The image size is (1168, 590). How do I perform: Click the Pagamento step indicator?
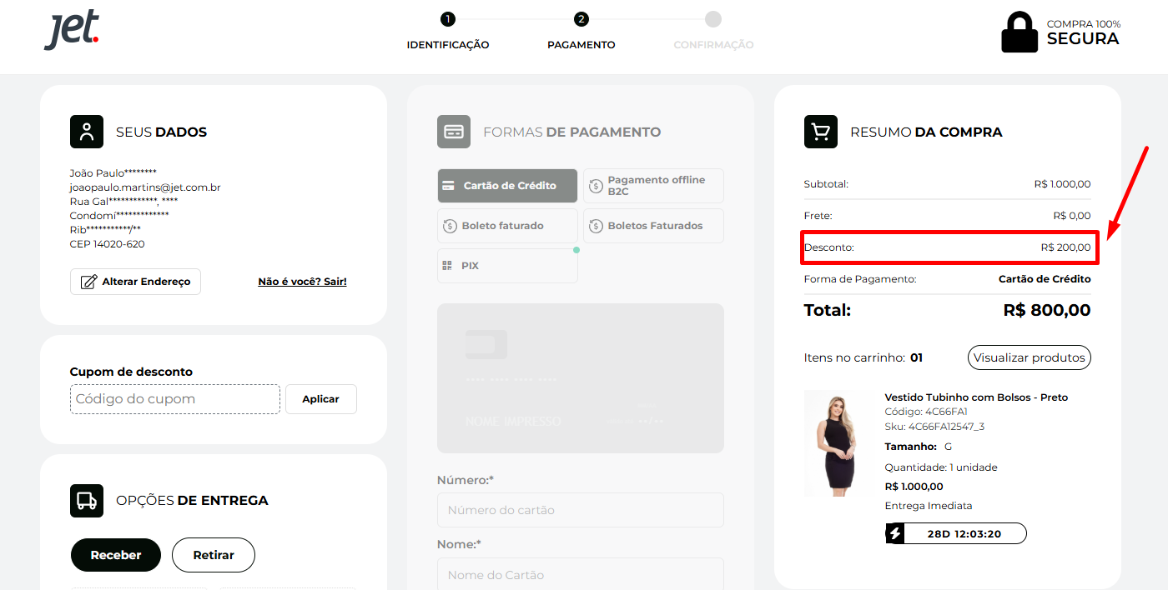click(581, 20)
